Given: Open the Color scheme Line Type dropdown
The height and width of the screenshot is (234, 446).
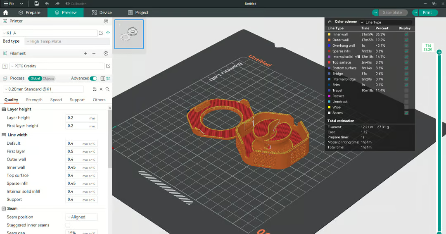Looking at the screenshot, I should (385, 22).
